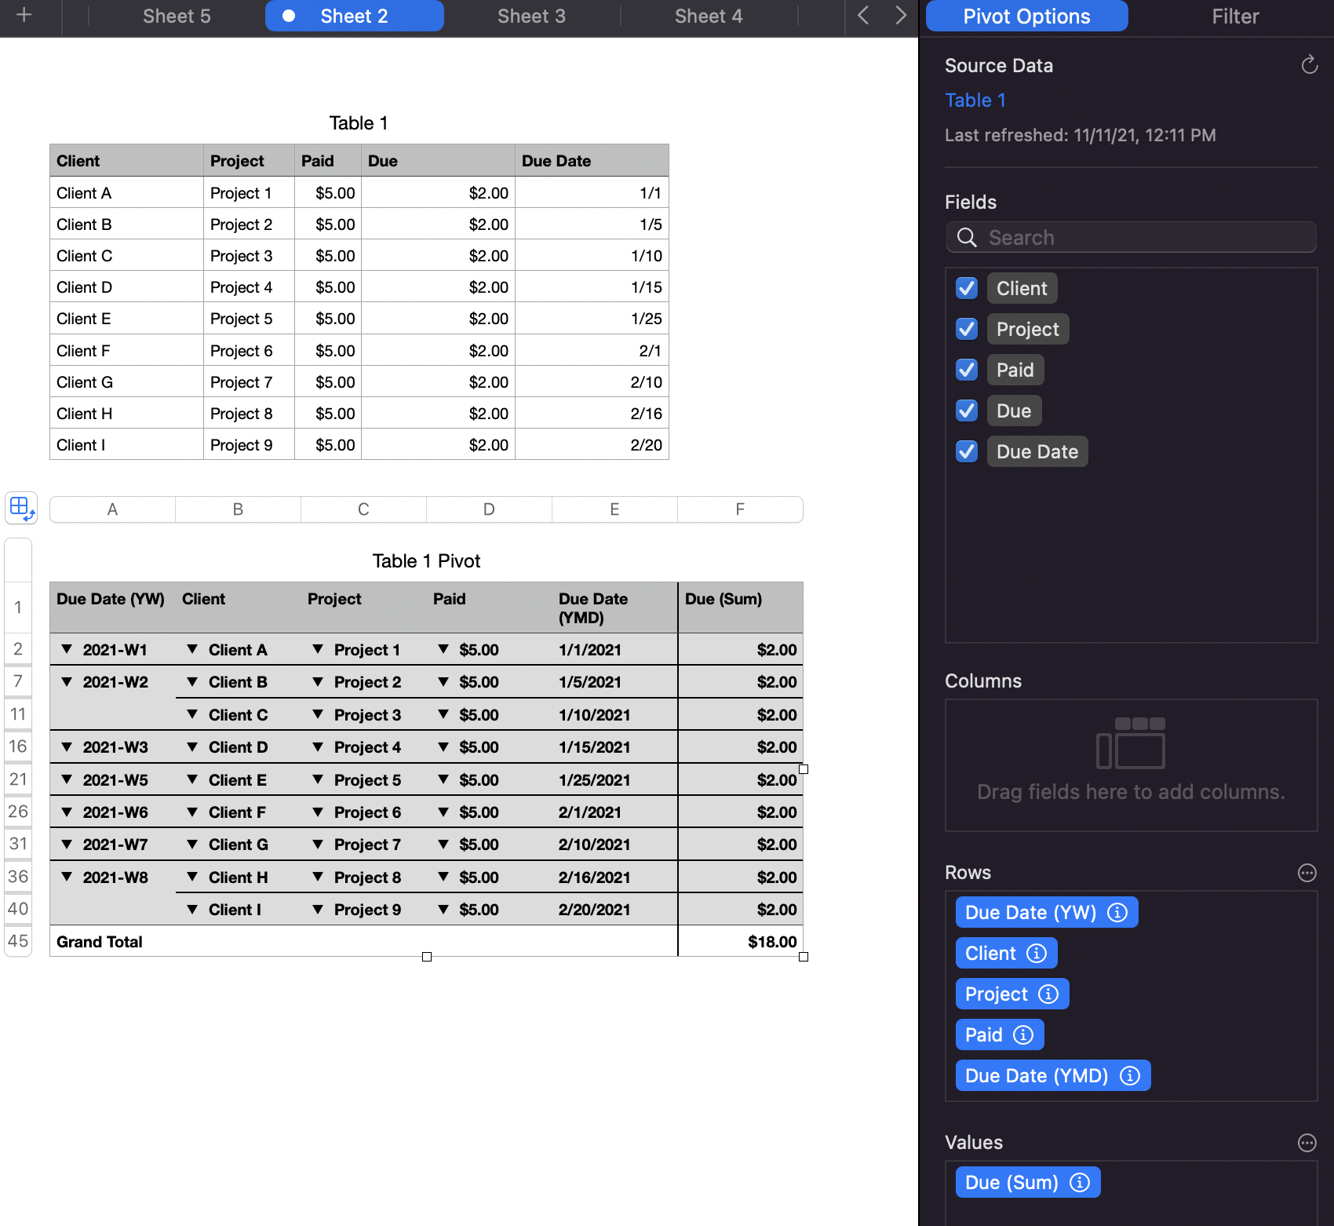The image size is (1334, 1226).
Task: Refresh the Table 1 source data
Action: point(1309,65)
